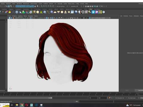This screenshot has width=143, height=107.
Task: Open the viewport Show menu
Action: (25, 16)
